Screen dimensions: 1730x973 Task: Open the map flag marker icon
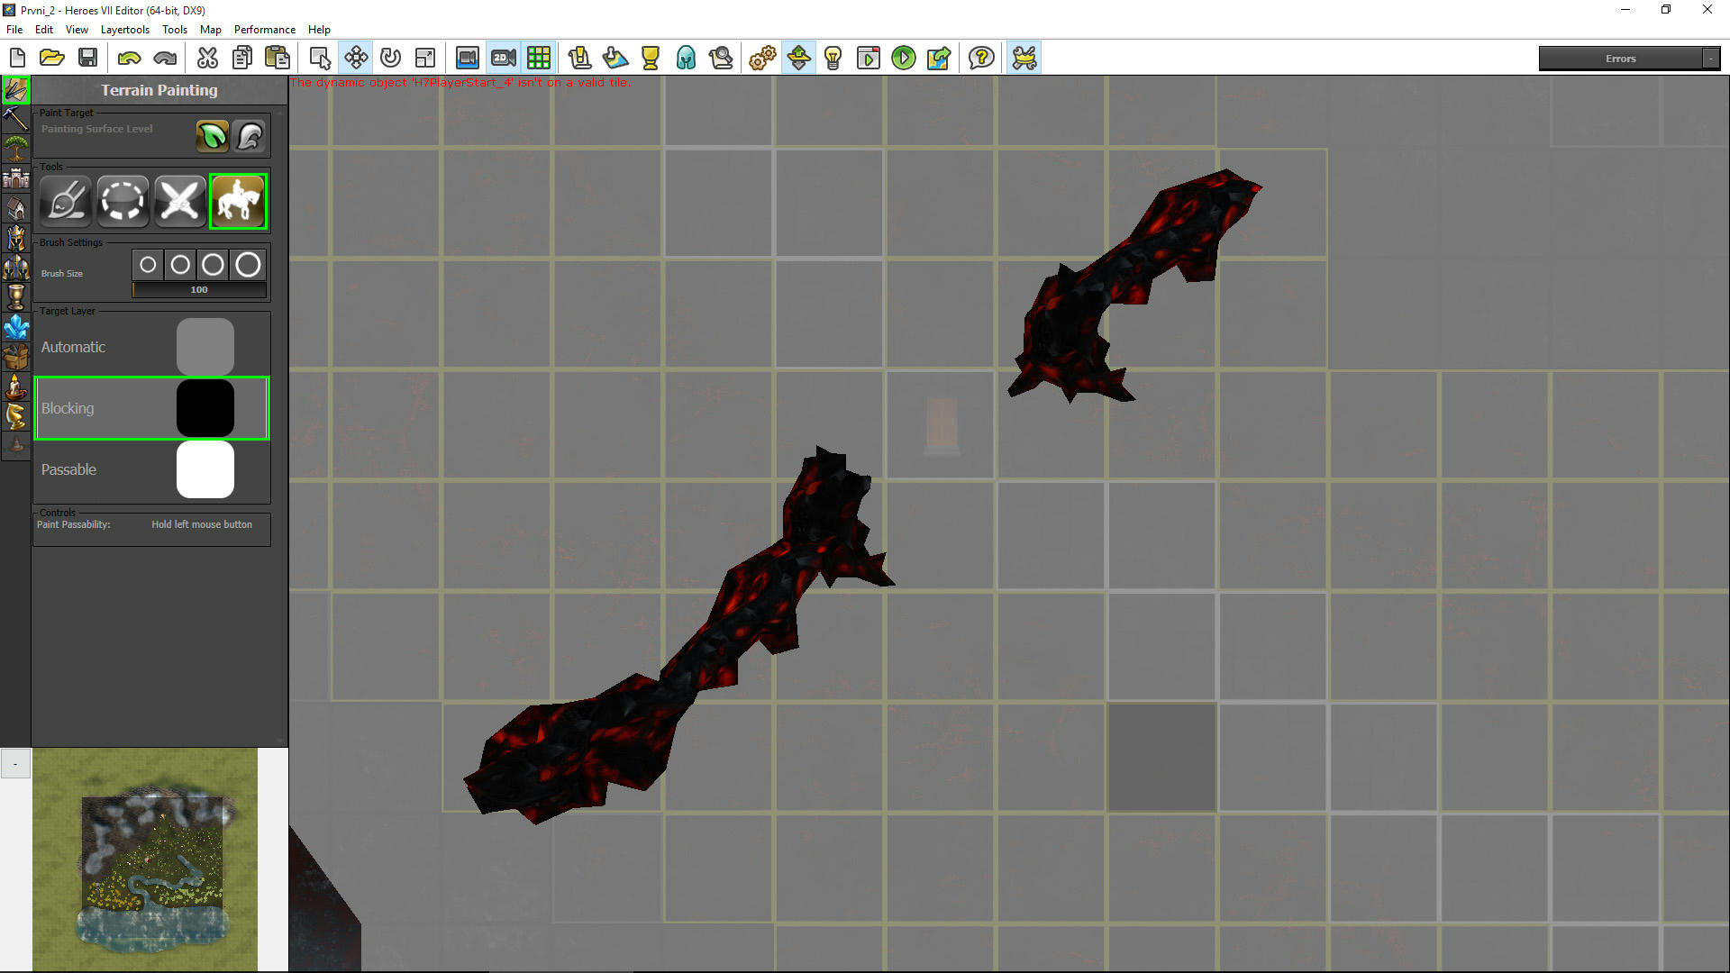coord(615,59)
